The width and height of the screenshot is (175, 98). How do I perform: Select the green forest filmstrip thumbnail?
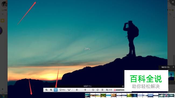pyautogui.click(x=103, y=95)
